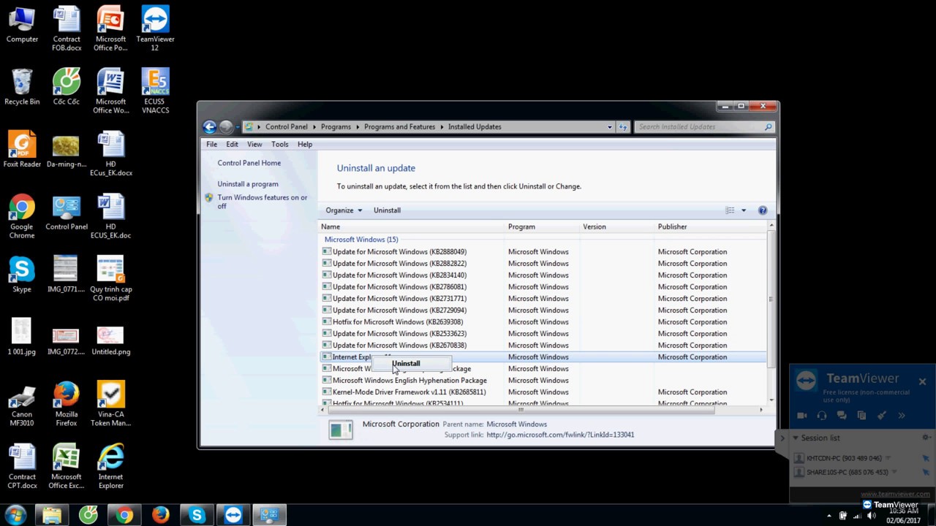Open Skype from the taskbar
This screenshot has height=526, width=936.
coord(197,515)
